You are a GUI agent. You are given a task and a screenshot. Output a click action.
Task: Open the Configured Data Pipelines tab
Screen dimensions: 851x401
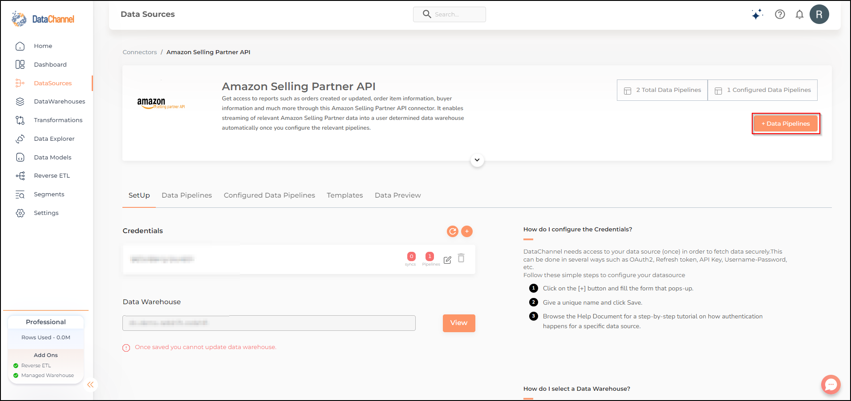coord(269,195)
